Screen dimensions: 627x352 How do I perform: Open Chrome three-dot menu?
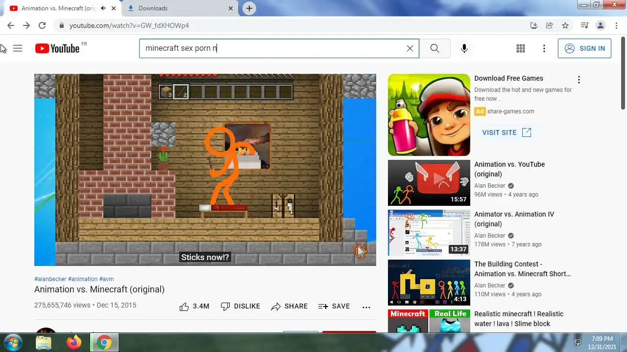point(615,25)
